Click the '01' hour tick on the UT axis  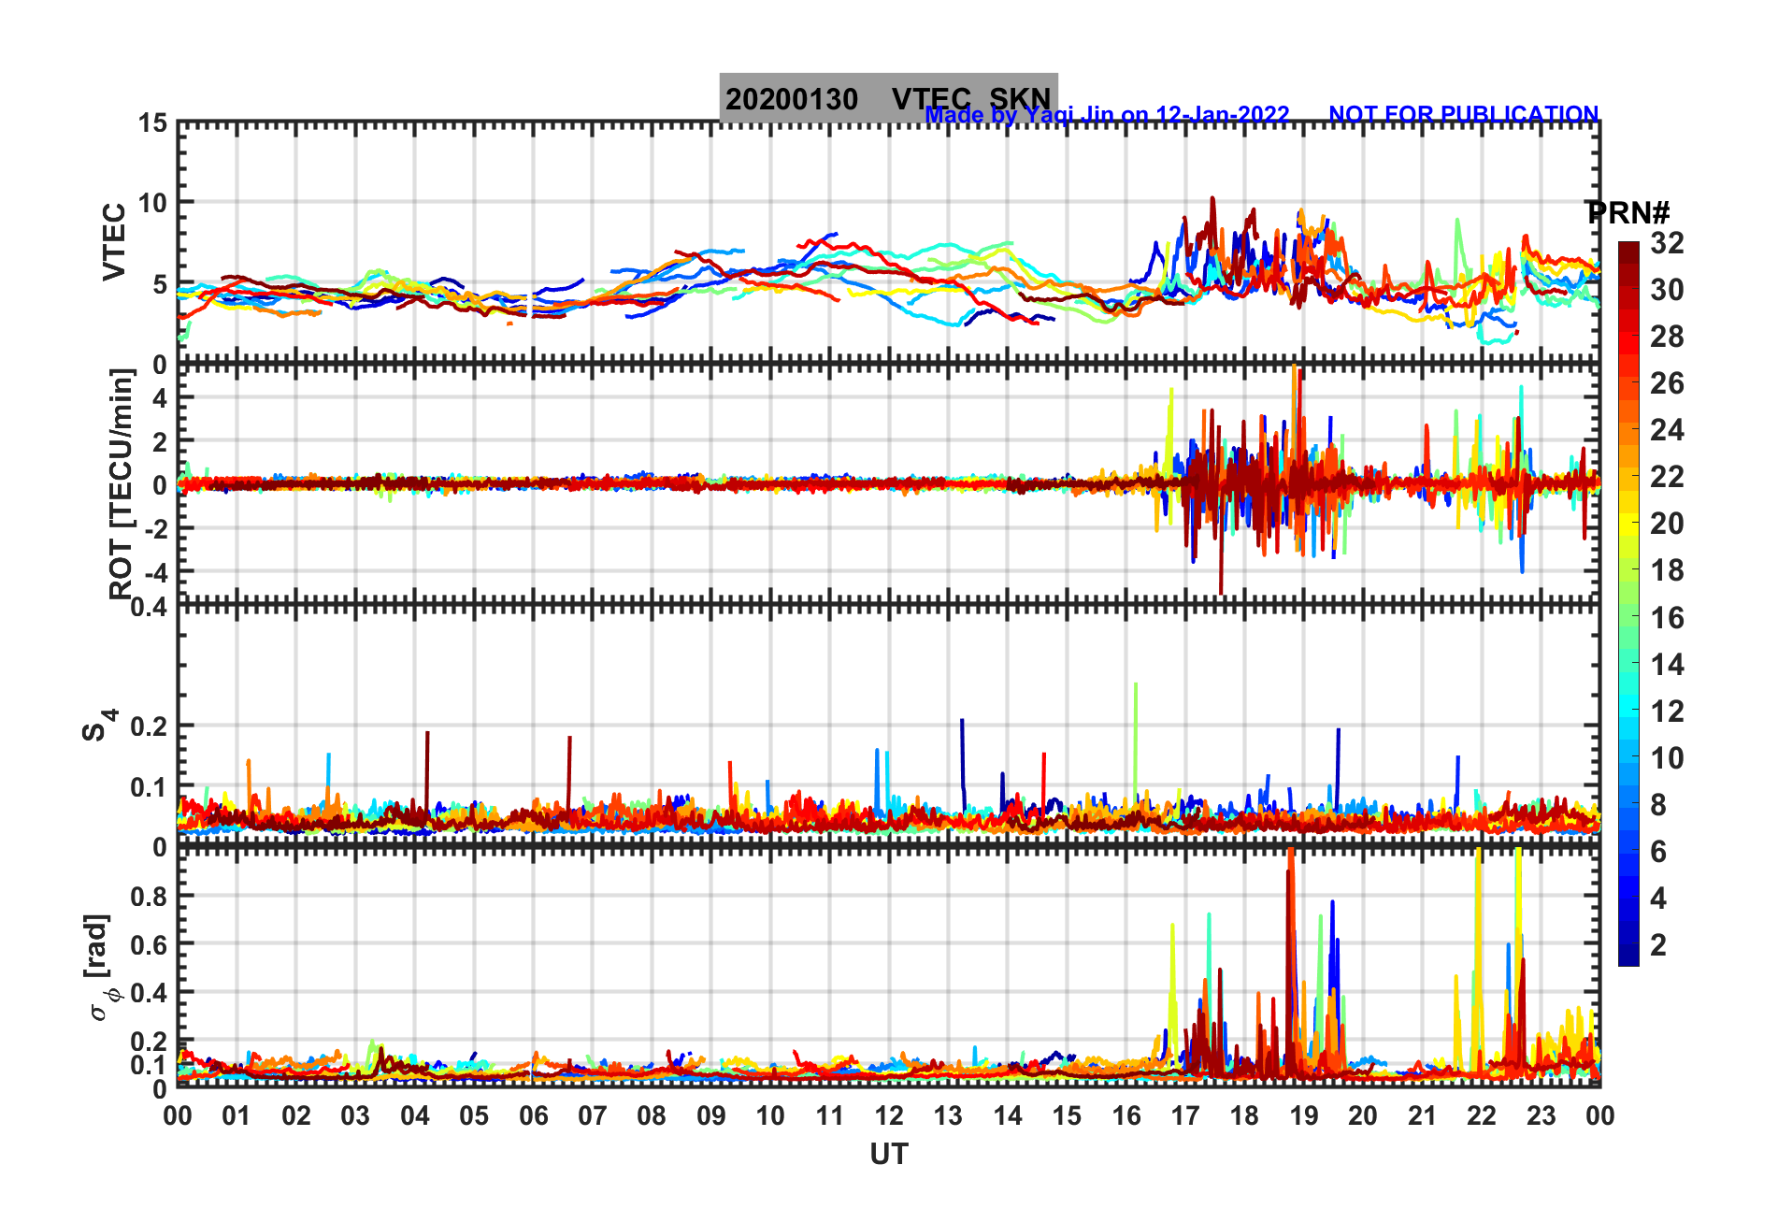[x=237, y=1115]
